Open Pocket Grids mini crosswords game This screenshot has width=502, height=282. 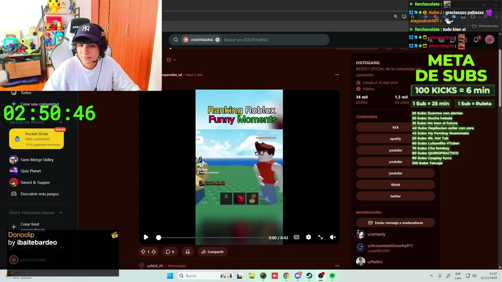pyautogui.click(x=36, y=139)
